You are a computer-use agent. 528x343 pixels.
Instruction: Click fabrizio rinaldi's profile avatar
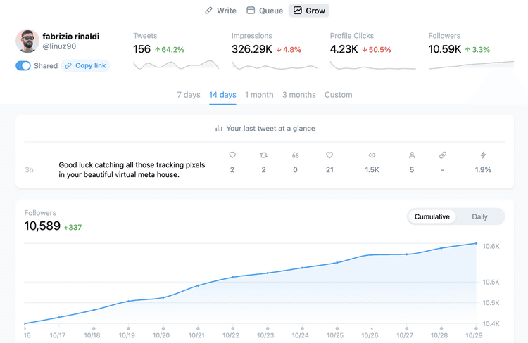click(27, 41)
